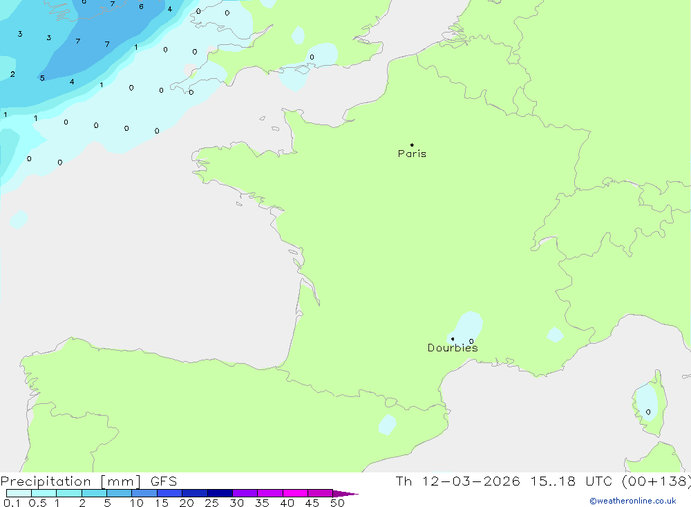Viewport: 691px width, 507px height.
Task: Click the Dourbies location dot marker
Action: pyautogui.click(x=453, y=339)
